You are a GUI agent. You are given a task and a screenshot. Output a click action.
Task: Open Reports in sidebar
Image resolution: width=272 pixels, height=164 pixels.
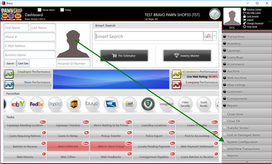coord(247,155)
